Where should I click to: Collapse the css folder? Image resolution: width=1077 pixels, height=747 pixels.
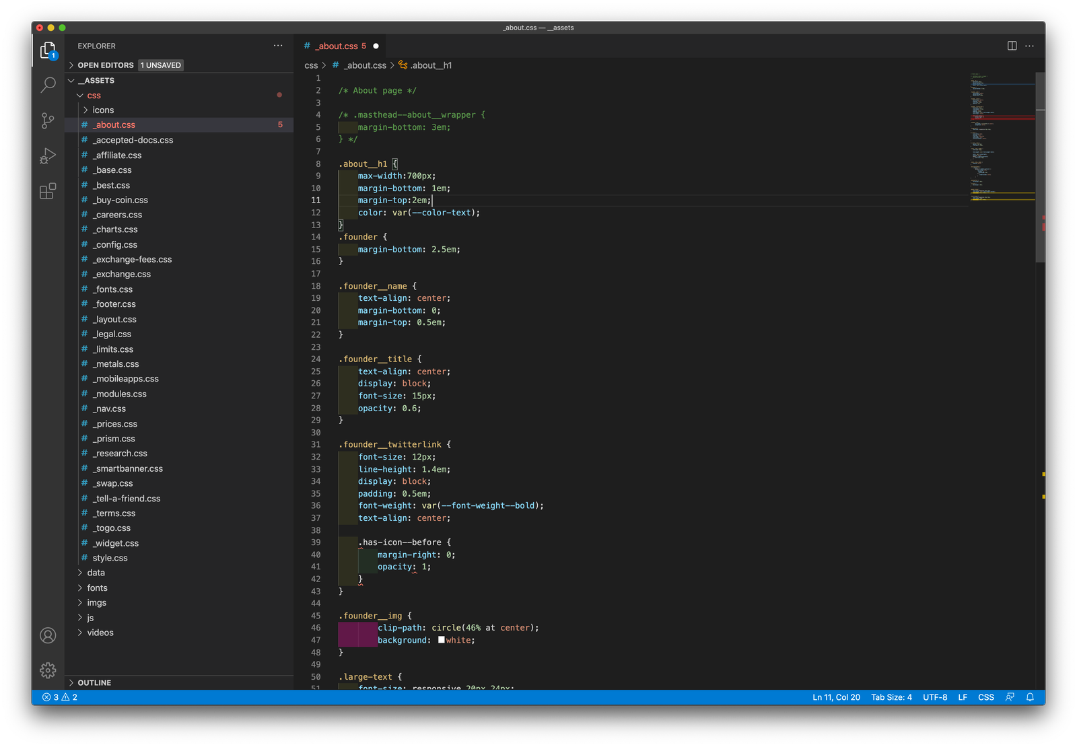coord(94,96)
